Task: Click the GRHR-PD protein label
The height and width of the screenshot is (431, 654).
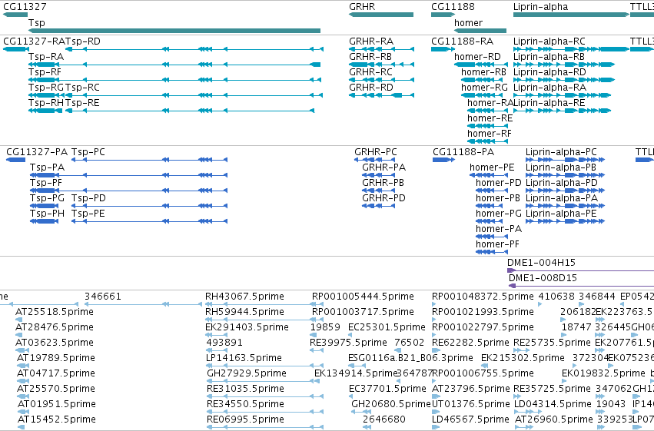Action: point(383,198)
